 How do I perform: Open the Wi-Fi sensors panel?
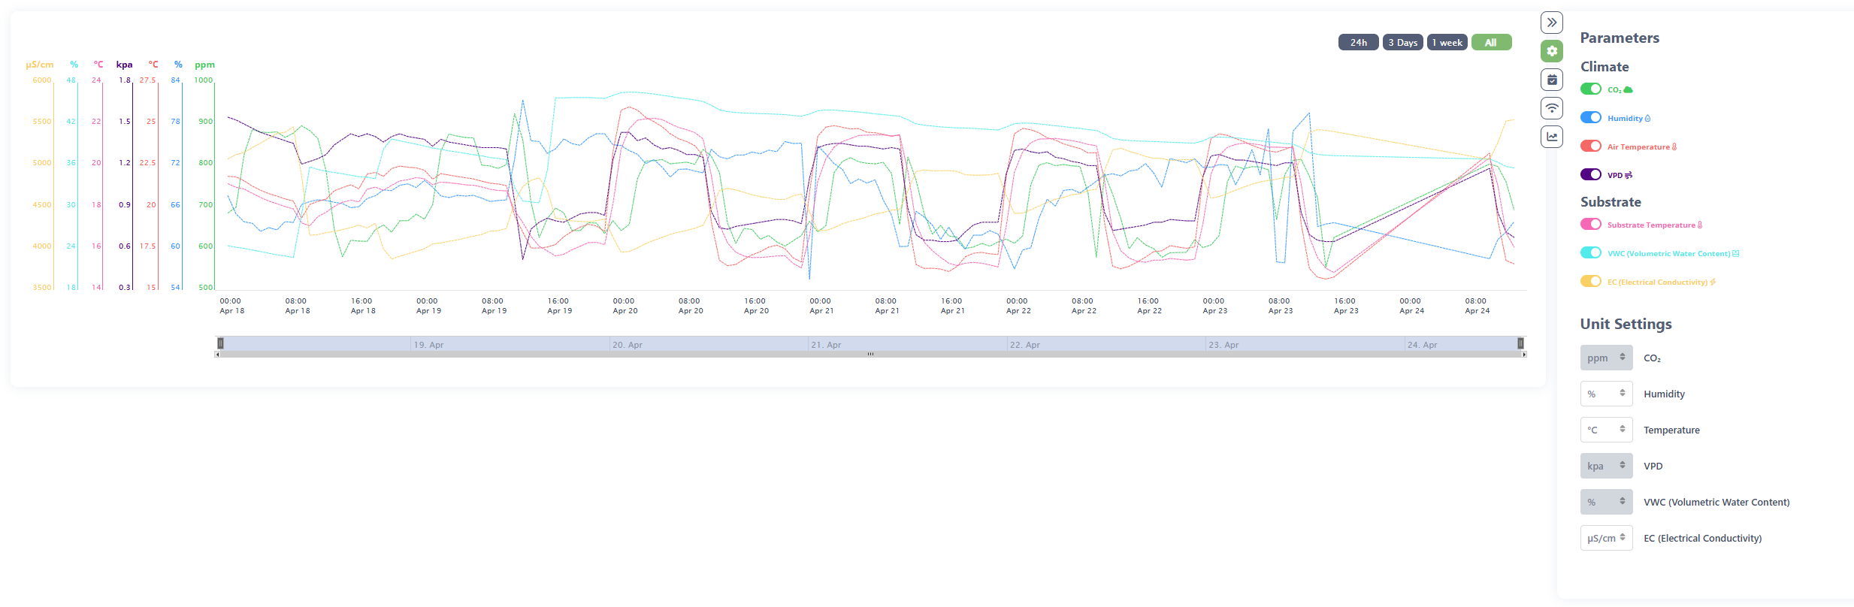point(1551,108)
